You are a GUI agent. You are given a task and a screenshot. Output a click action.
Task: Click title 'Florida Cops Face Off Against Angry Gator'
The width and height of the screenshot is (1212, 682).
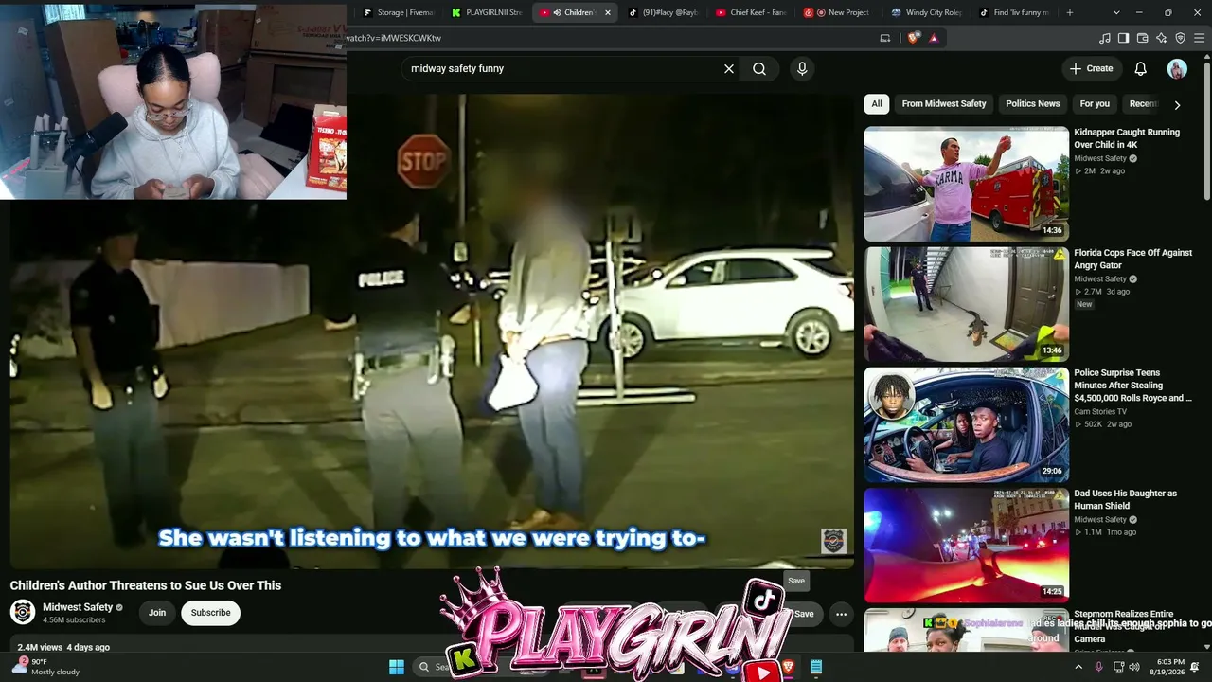(x=1133, y=259)
